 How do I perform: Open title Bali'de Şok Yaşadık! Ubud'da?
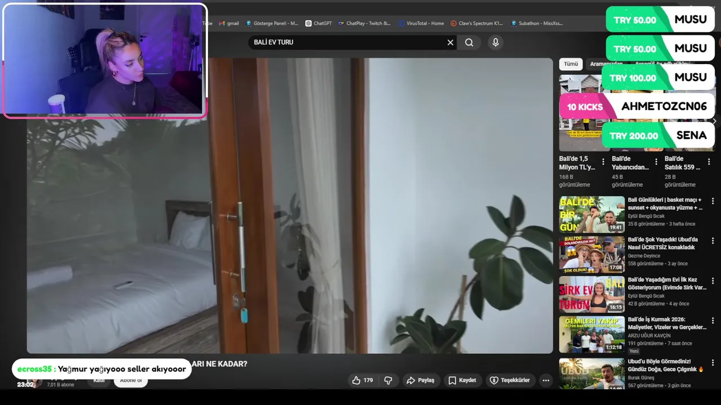coord(663,244)
